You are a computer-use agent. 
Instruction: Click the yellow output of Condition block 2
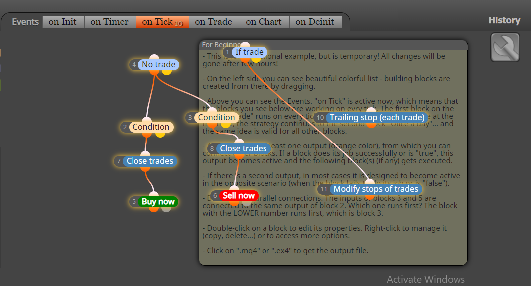coord(160,134)
